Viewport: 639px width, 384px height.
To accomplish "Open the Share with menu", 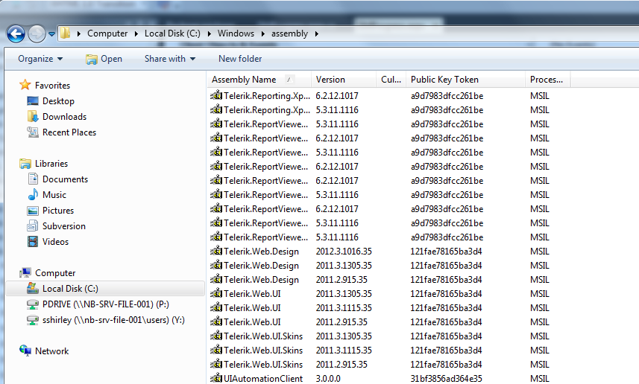I will pyautogui.click(x=170, y=59).
